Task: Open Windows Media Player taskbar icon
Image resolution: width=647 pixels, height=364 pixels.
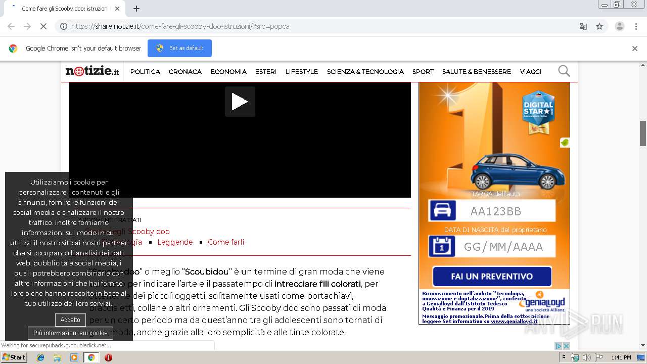Action: tap(74, 357)
